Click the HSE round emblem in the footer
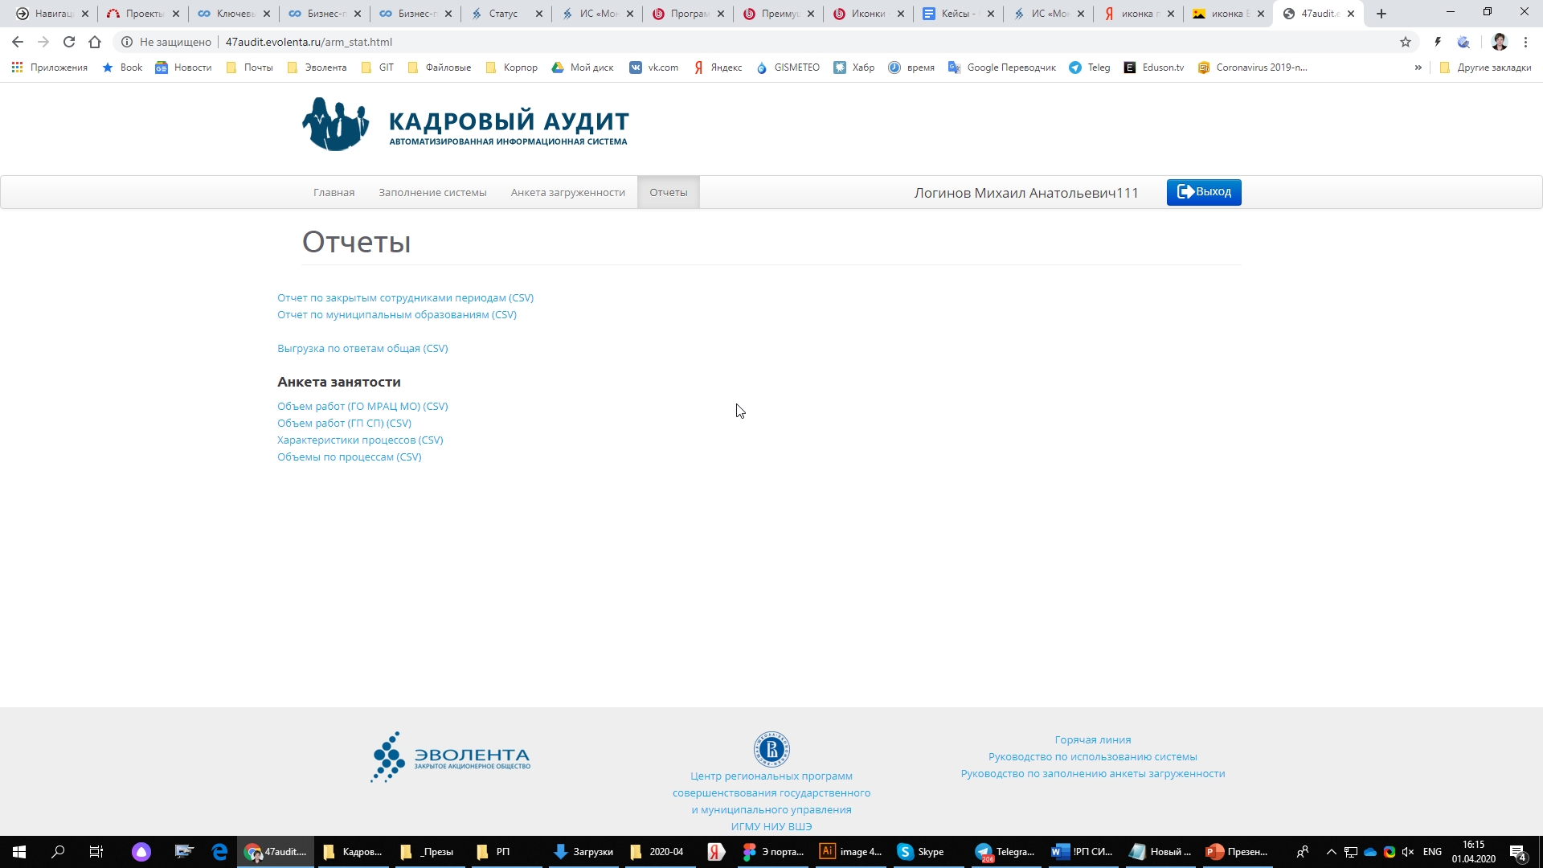Image resolution: width=1543 pixels, height=868 pixels. (771, 750)
